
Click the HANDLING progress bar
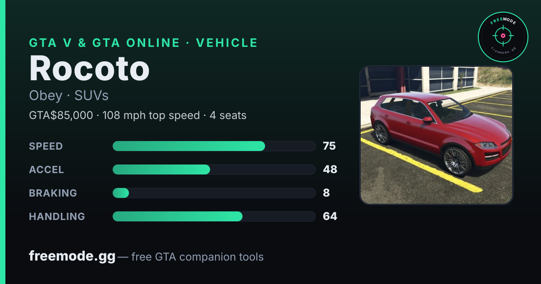coord(214,216)
